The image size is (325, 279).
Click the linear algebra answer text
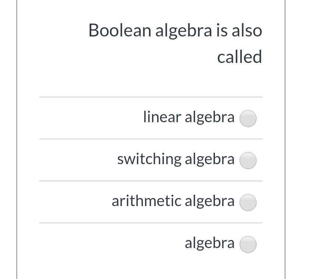(189, 117)
